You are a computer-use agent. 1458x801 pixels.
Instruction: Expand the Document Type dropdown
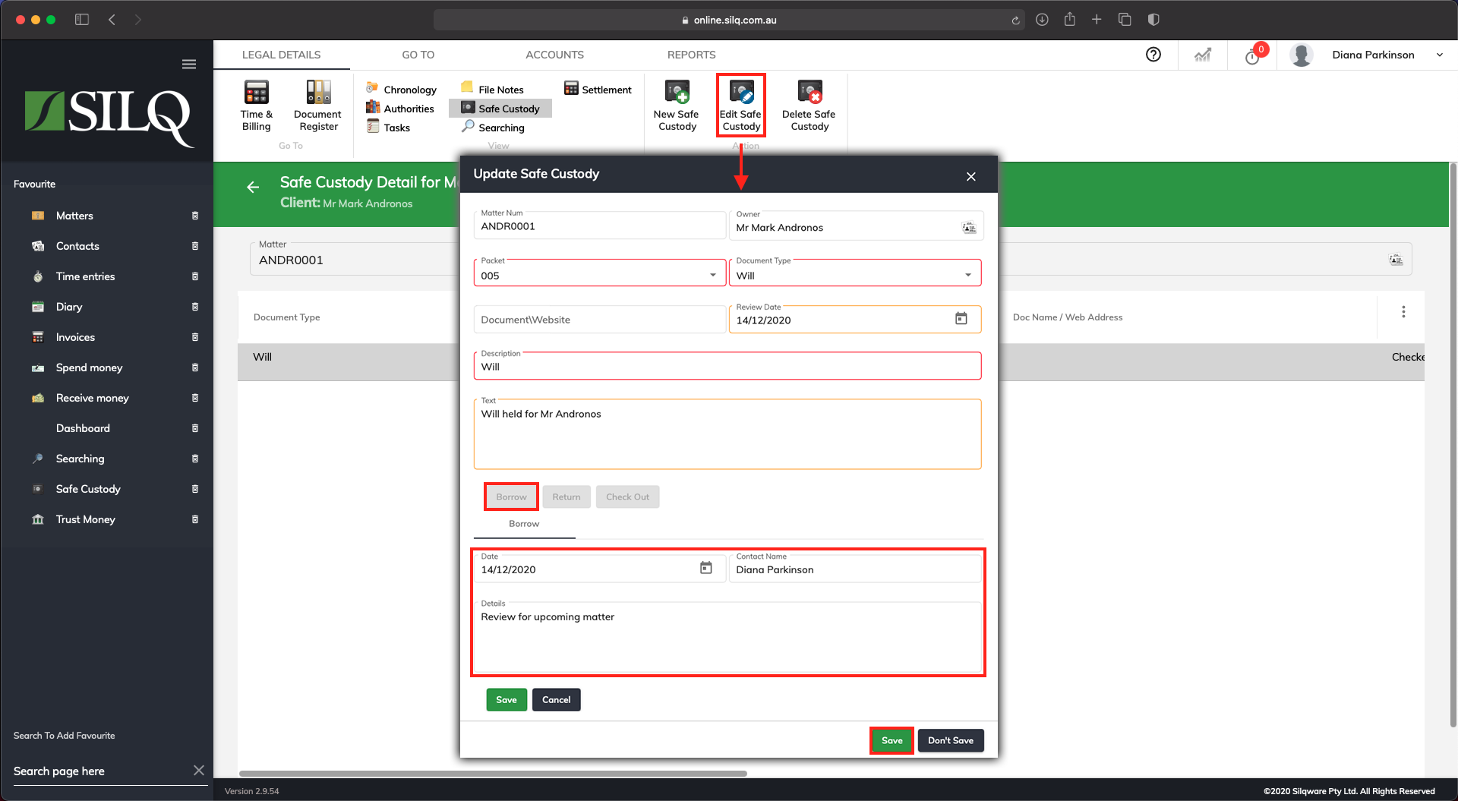[x=967, y=275]
